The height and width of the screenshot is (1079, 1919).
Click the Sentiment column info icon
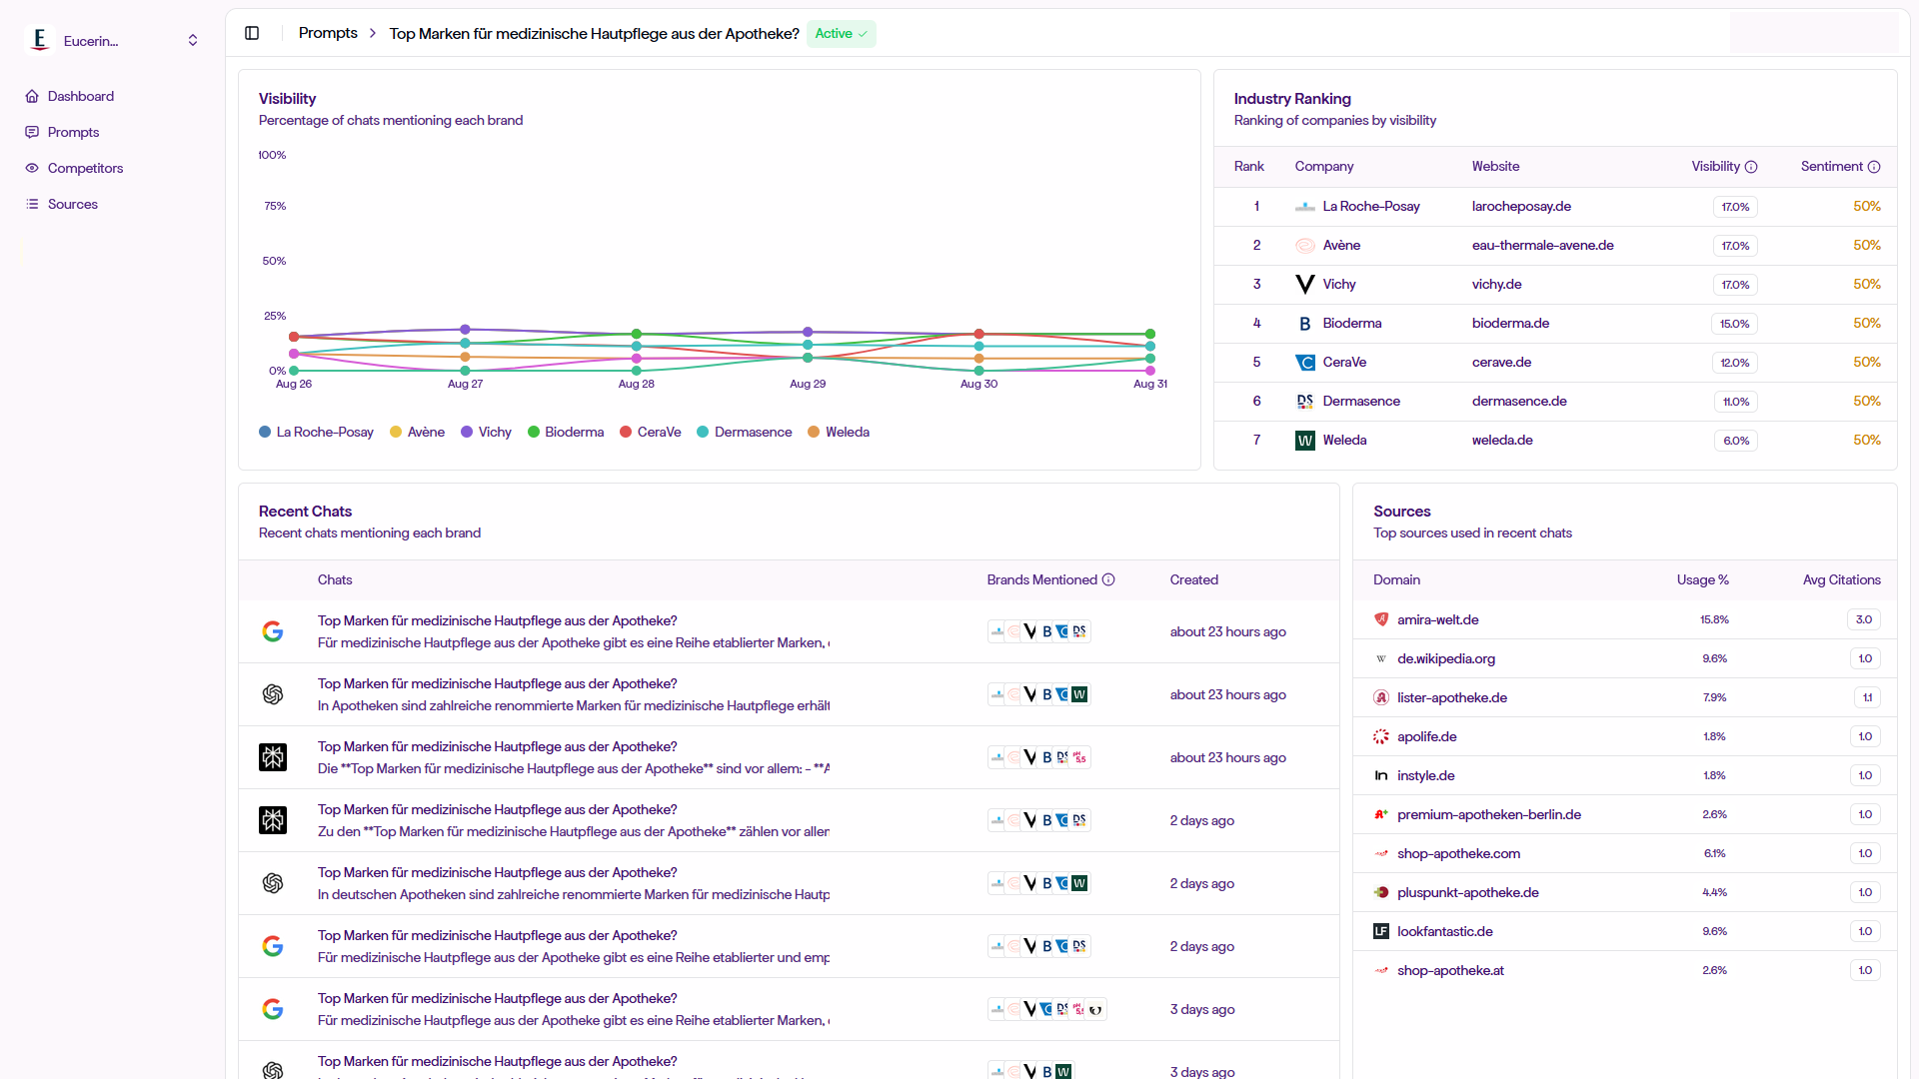(1874, 167)
